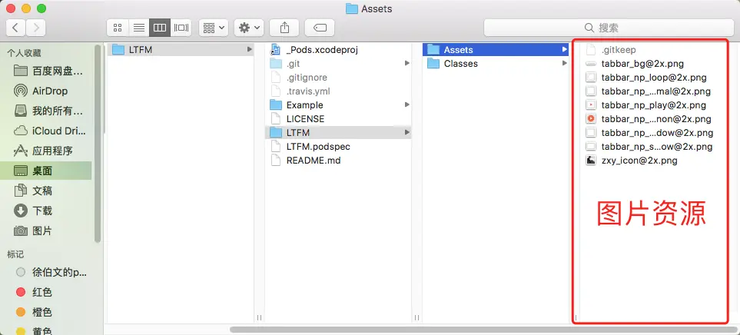Click the 图片 camera icon
The width and height of the screenshot is (740, 335).
pos(20,231)
